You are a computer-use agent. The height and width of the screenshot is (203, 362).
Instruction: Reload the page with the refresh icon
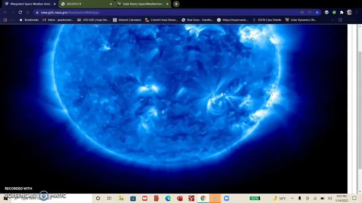[20, 12]
